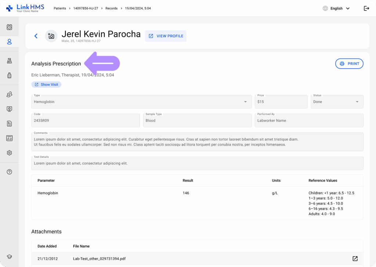
Task: Click the logout icon in header
Action: click(366, 8)
